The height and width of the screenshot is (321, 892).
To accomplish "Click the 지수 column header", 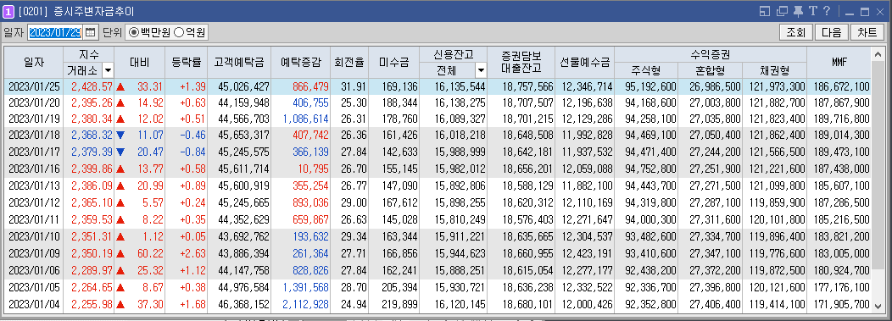I will pyautogui.click(x=89, y=55).
